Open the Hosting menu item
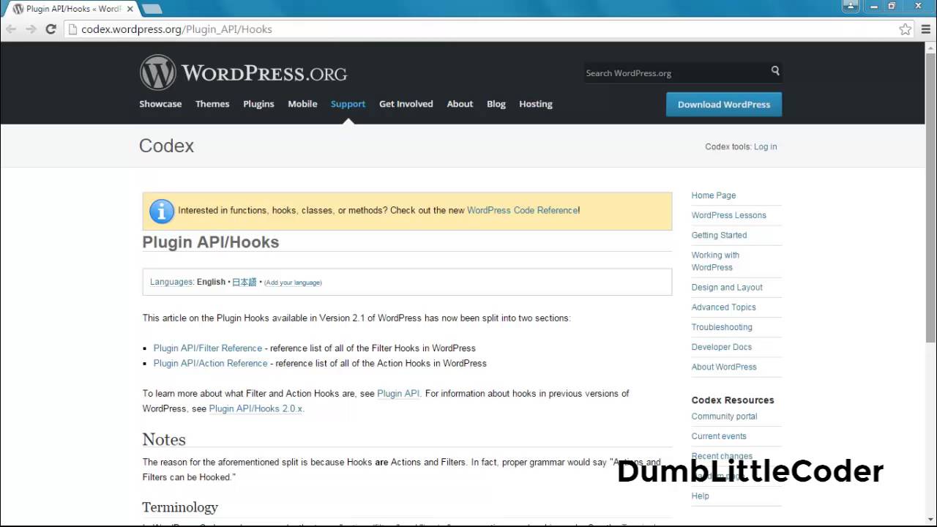937x527 pixels. pyautogui.click(x=536, y=104)
